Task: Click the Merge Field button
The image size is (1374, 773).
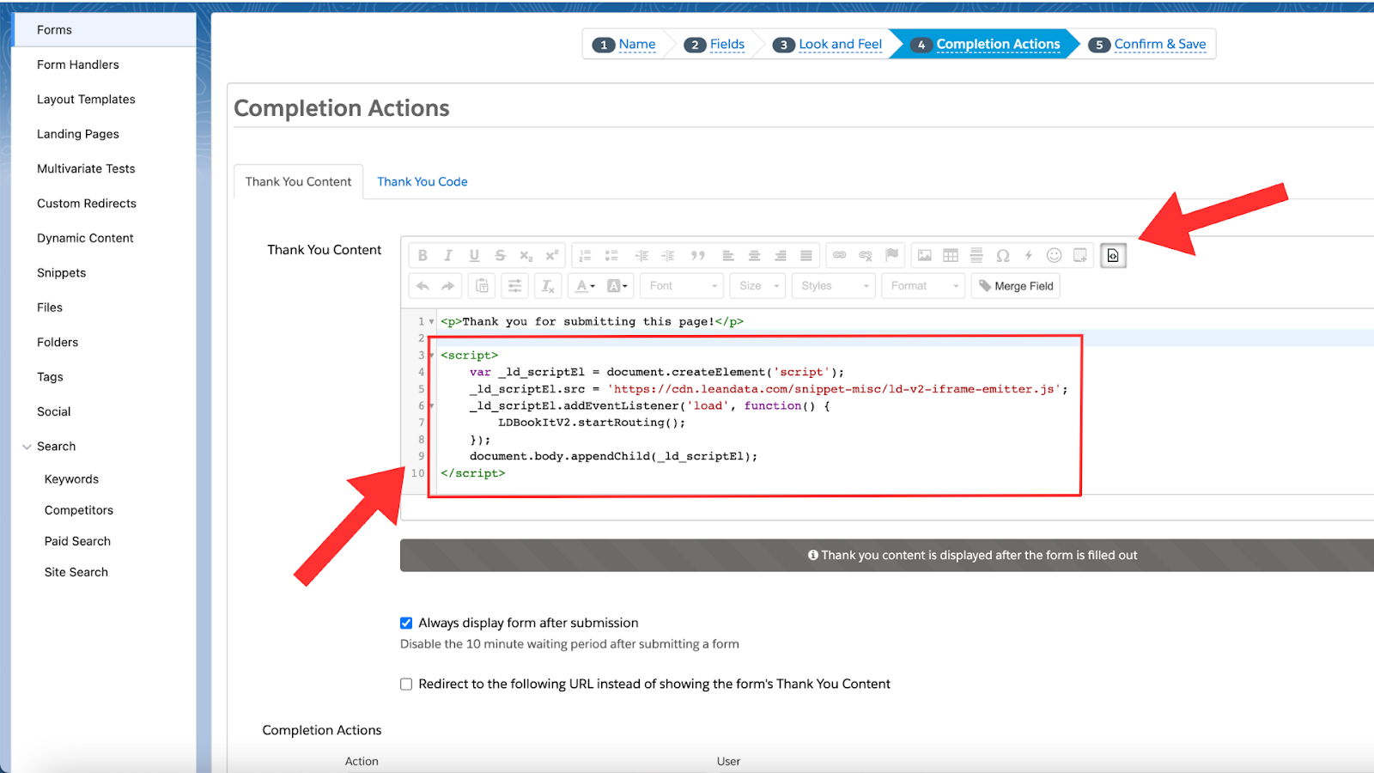Action: tap(1016, 286)
